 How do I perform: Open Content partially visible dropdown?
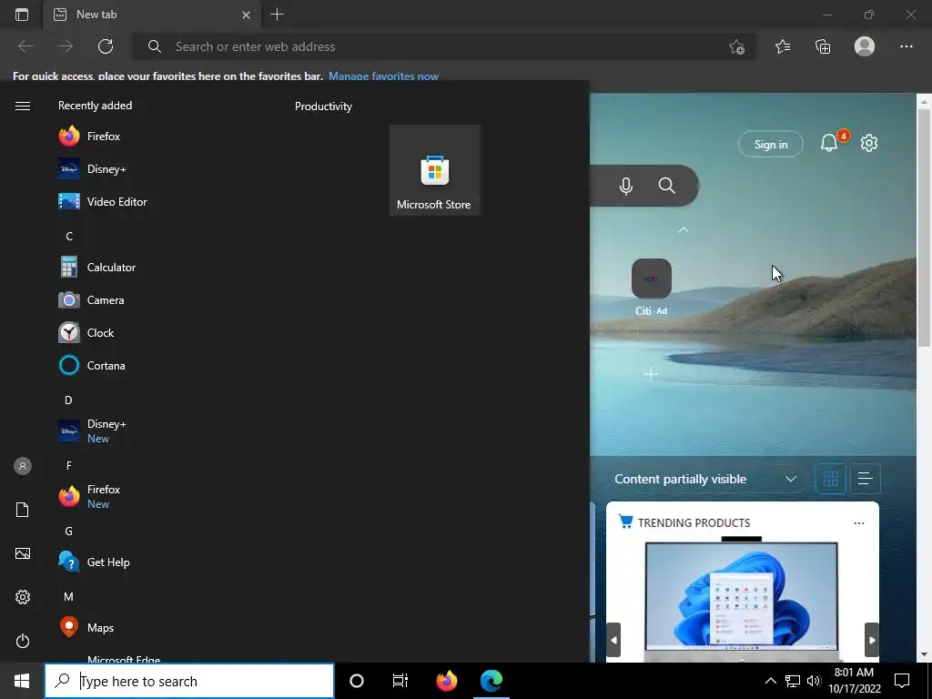(705, 479)
